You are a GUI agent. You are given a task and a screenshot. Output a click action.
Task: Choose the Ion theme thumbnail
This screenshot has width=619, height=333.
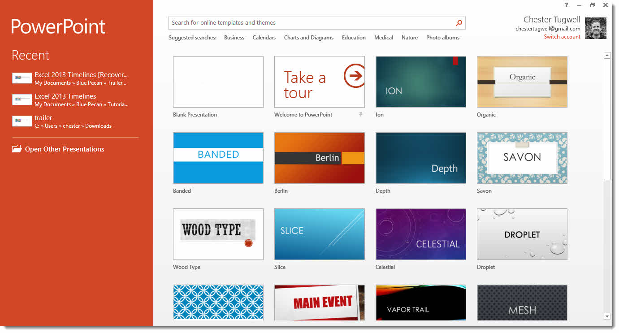[420, 82]
